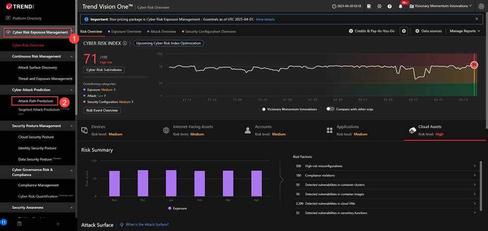Open the help question mark icon
Screen dimensions: 488x231
[389, 6]
